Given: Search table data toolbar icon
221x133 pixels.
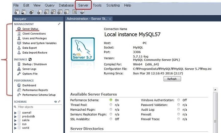Looking at the screenshot, I should 75,12.
